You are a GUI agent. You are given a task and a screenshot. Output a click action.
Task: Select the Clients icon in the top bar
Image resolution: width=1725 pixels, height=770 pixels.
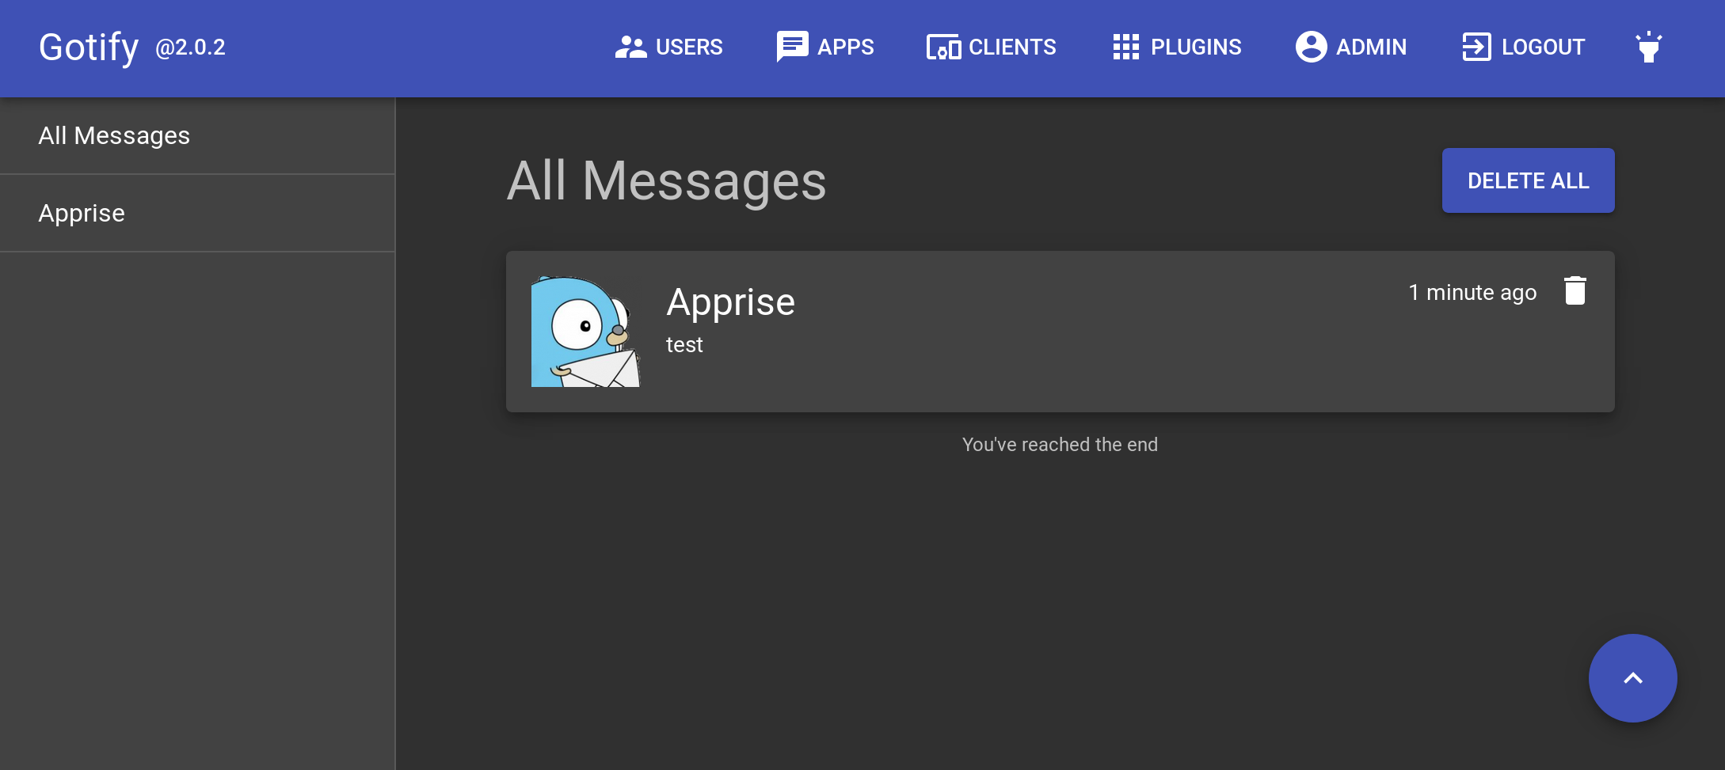(x=943, y=47)
